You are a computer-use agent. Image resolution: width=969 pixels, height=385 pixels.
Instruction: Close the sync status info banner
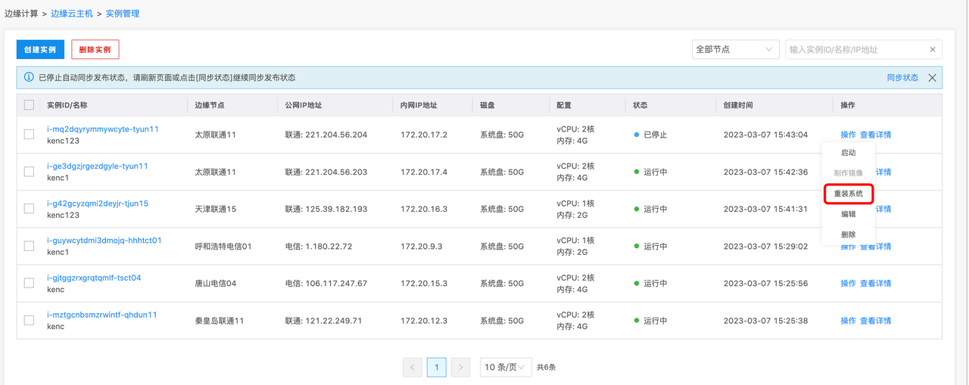(932, 78)
